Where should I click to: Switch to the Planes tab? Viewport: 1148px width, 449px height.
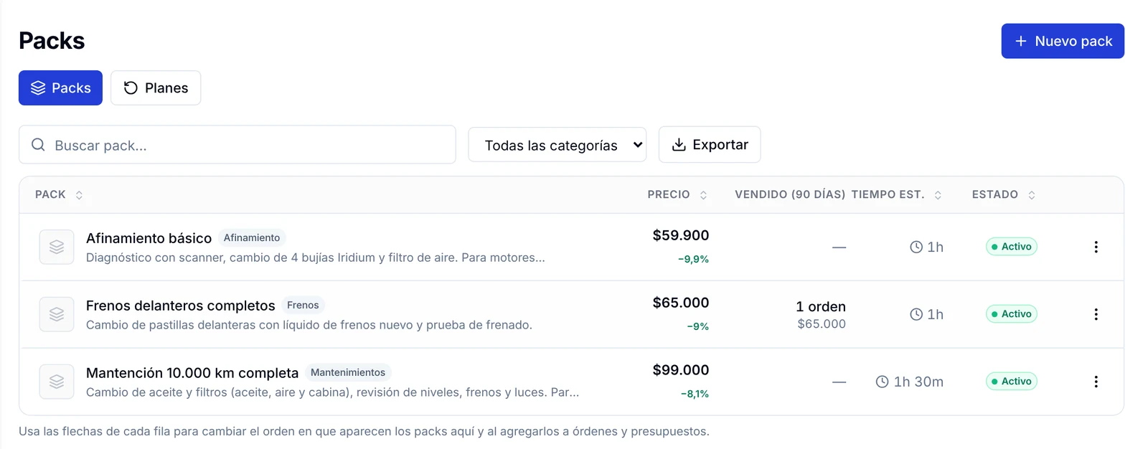(x=156, y=88)
